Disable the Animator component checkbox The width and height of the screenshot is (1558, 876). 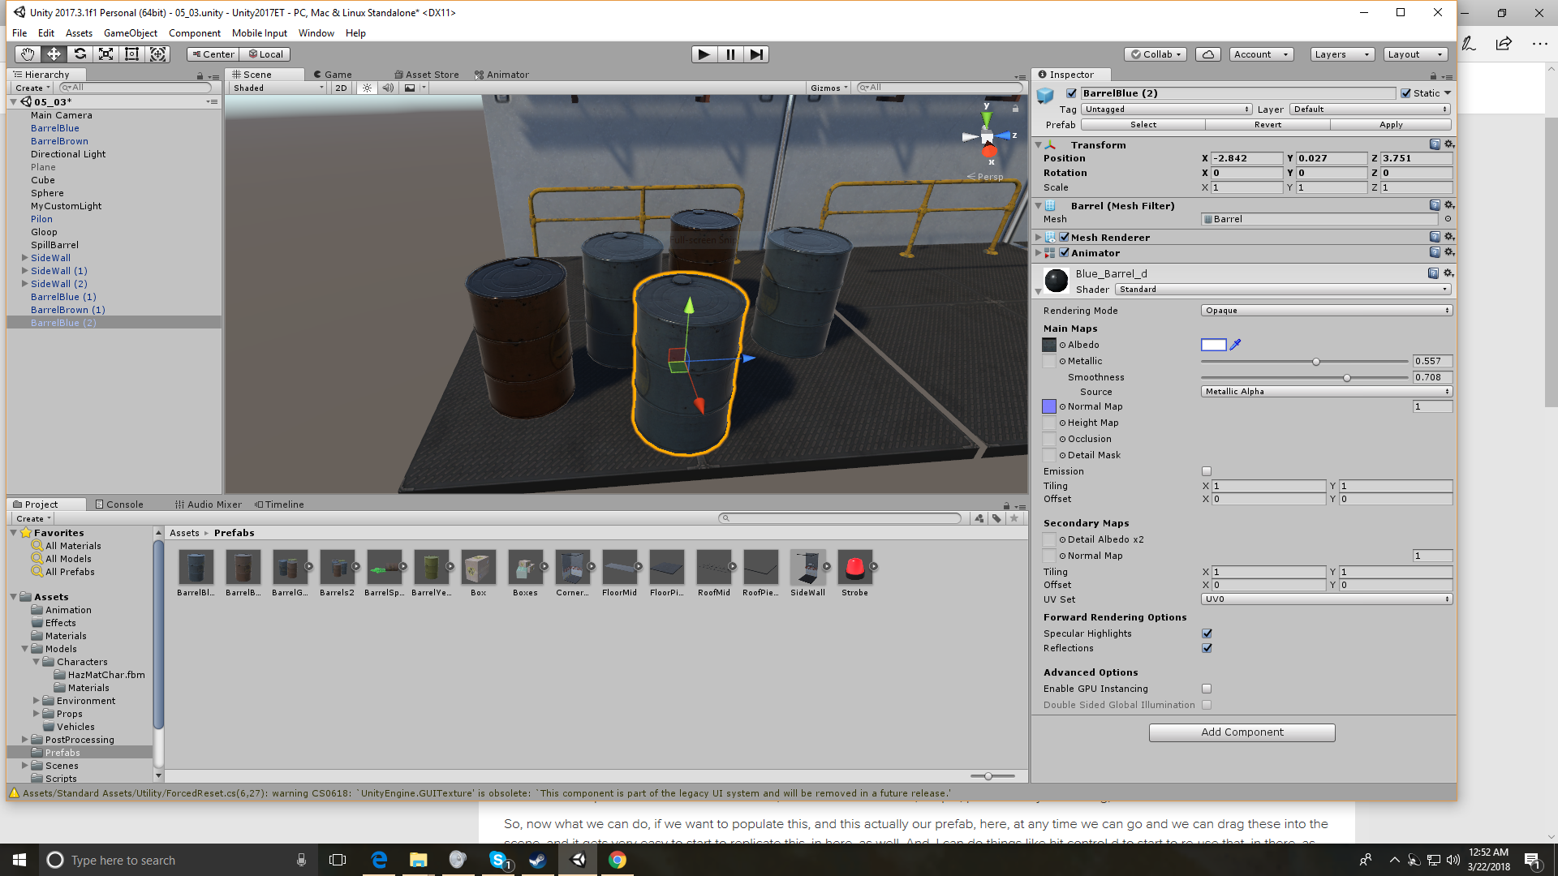click(1064, 252)
